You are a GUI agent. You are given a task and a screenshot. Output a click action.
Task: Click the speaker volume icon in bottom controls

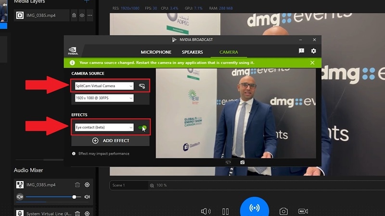206,211
